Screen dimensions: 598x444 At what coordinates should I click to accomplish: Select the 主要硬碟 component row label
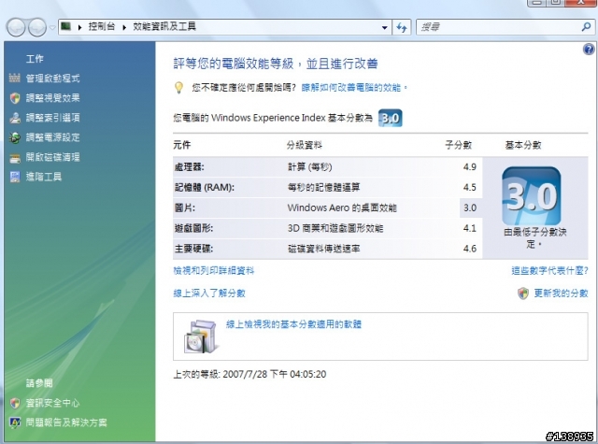[x=193, y=249]
